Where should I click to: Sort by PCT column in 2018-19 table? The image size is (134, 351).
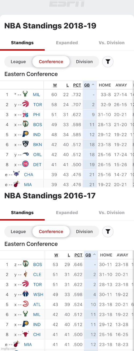77,85
